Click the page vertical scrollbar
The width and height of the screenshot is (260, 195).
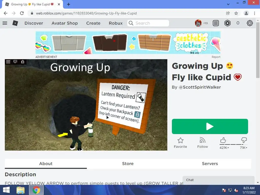tap(257, 50)
